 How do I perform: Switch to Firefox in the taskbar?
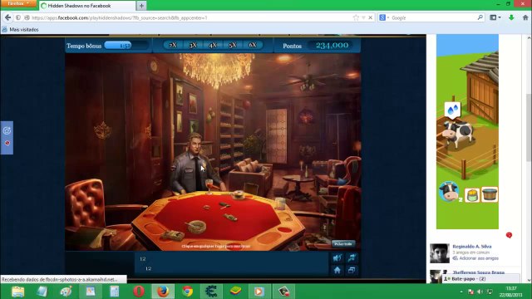(x=163, y=292)
